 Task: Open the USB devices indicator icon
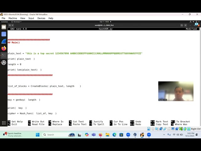[x=165, y=129]
